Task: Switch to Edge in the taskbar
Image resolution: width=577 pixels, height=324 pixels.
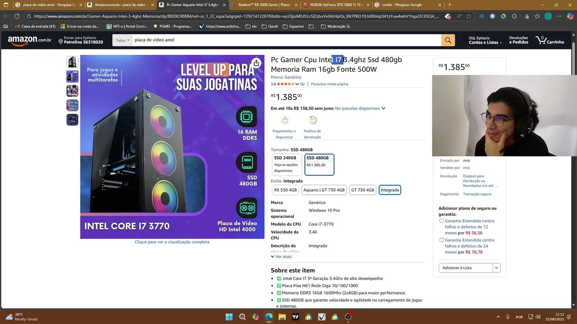Action: [269, 317]
